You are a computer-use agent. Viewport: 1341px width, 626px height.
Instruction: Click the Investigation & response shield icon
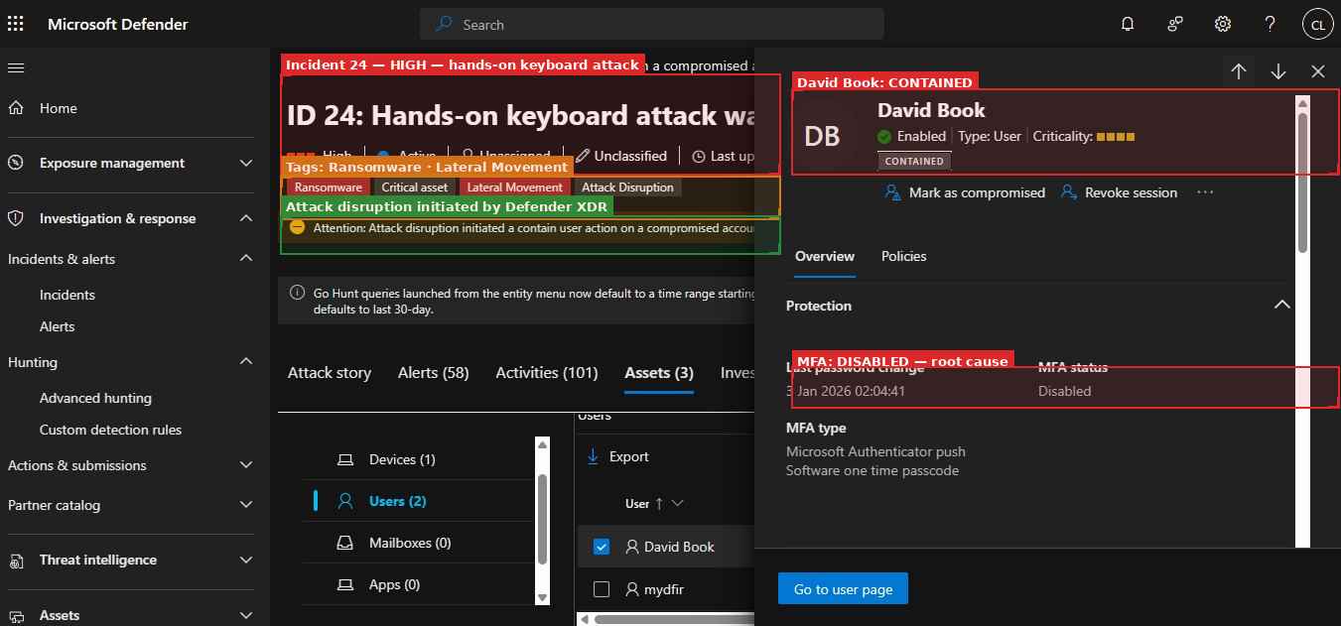click(x=16, y=218)
